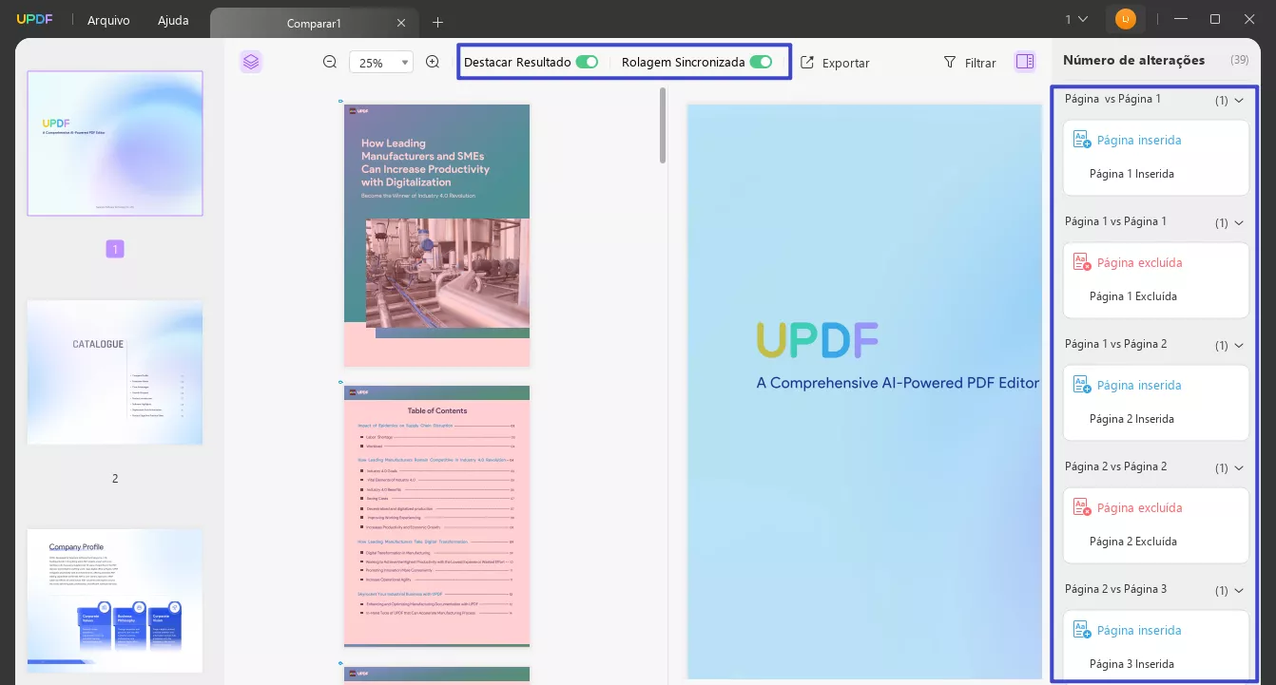
Task: Zoom out with the minus magnifier
Action: pyautogui.click(x=330, y=62)
